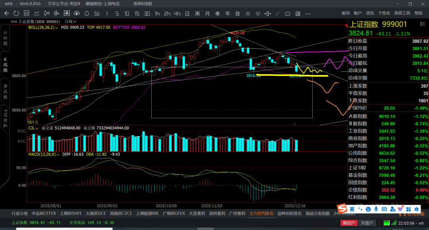Toggle Sogou punctuation mode icon
Viewport: 429px width, 230px height.
coord(360,209)
